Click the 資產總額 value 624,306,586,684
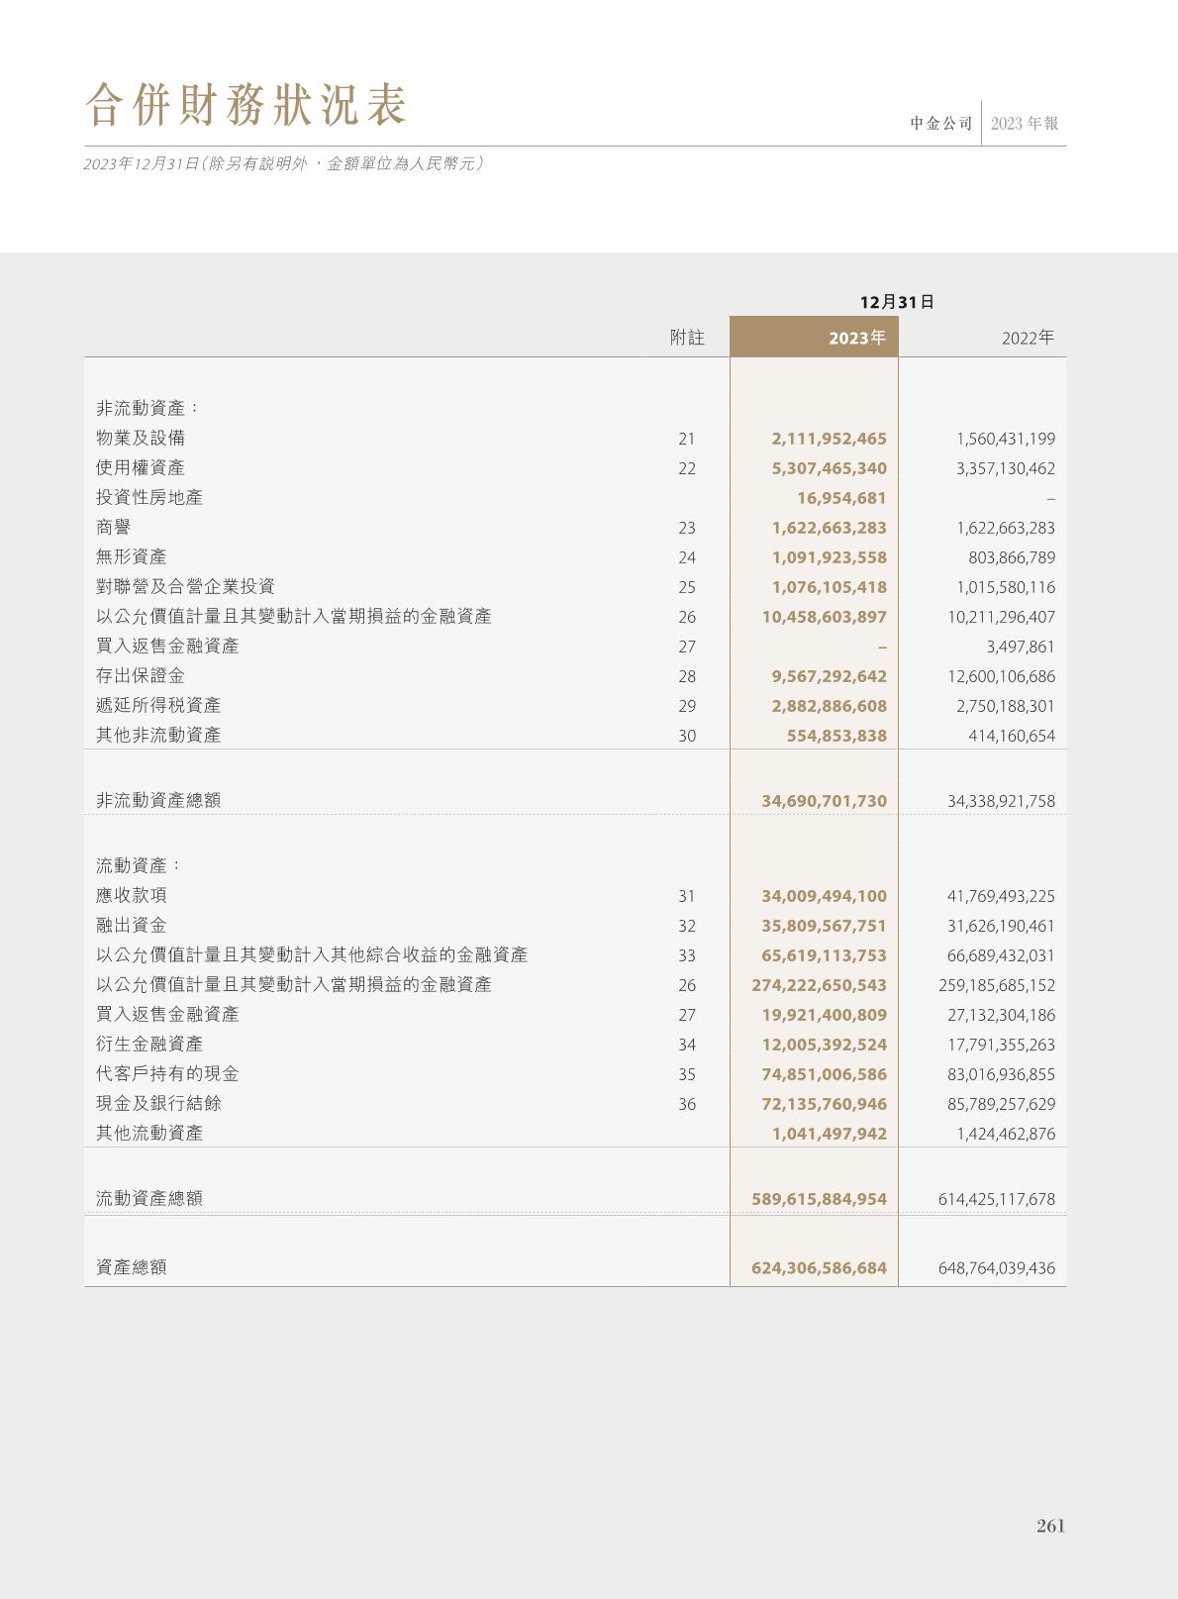The height and width of the screenshot is (1599, 1178). click(819, 1267)
